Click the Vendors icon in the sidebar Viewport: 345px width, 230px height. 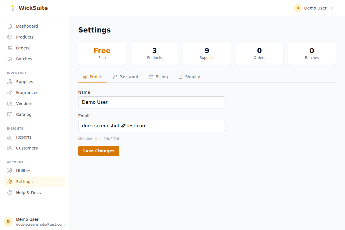pos(9,103)
